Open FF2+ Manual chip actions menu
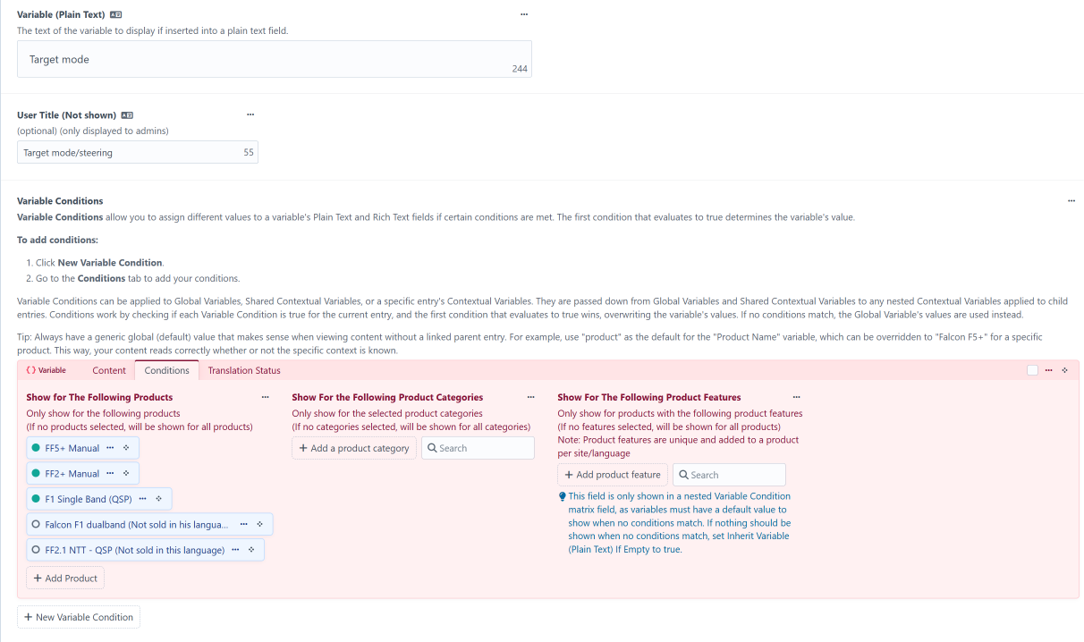The image size is (1084, 642). coord(110,473)
